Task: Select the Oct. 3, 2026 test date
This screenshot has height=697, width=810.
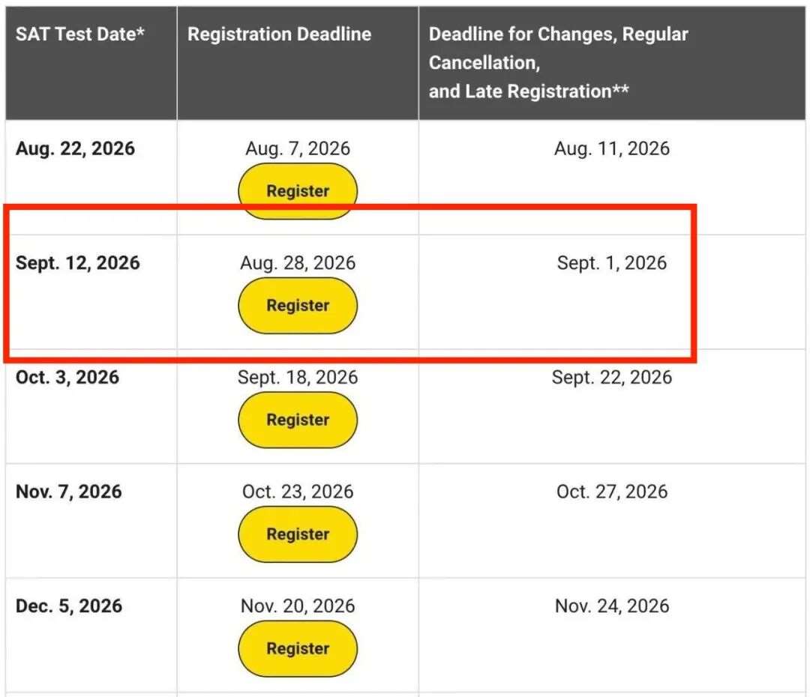Action: click(67, 378)
